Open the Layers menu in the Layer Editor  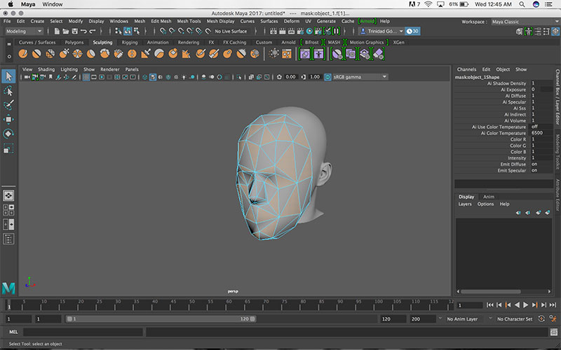pos(465,204)
